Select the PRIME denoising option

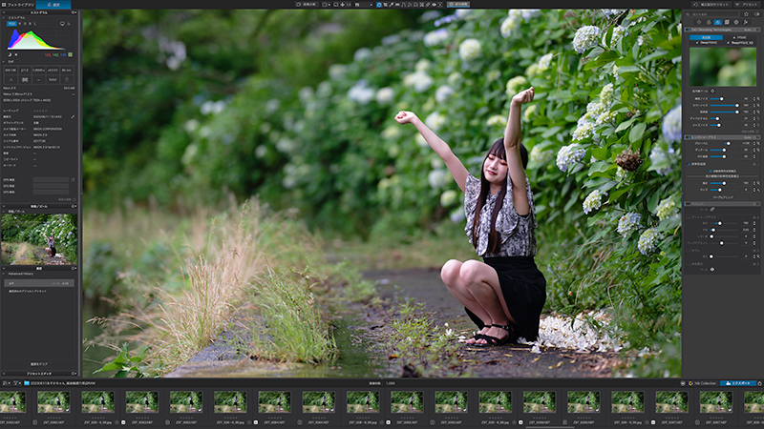pyautogui.click(x=739, y=37)
